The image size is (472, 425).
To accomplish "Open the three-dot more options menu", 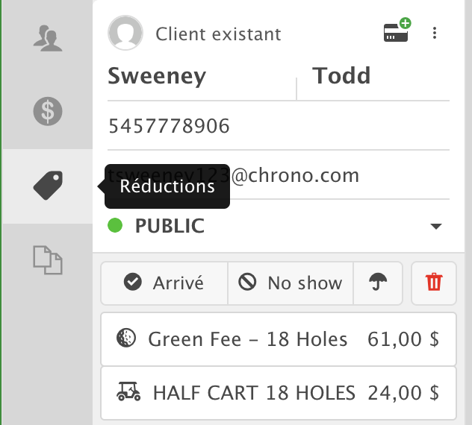I will [x=435, y=34].
